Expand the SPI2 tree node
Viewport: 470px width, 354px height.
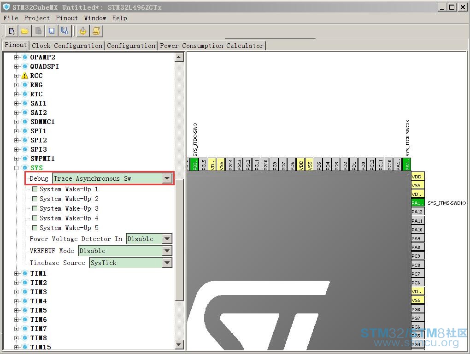[x=17, y=140]
